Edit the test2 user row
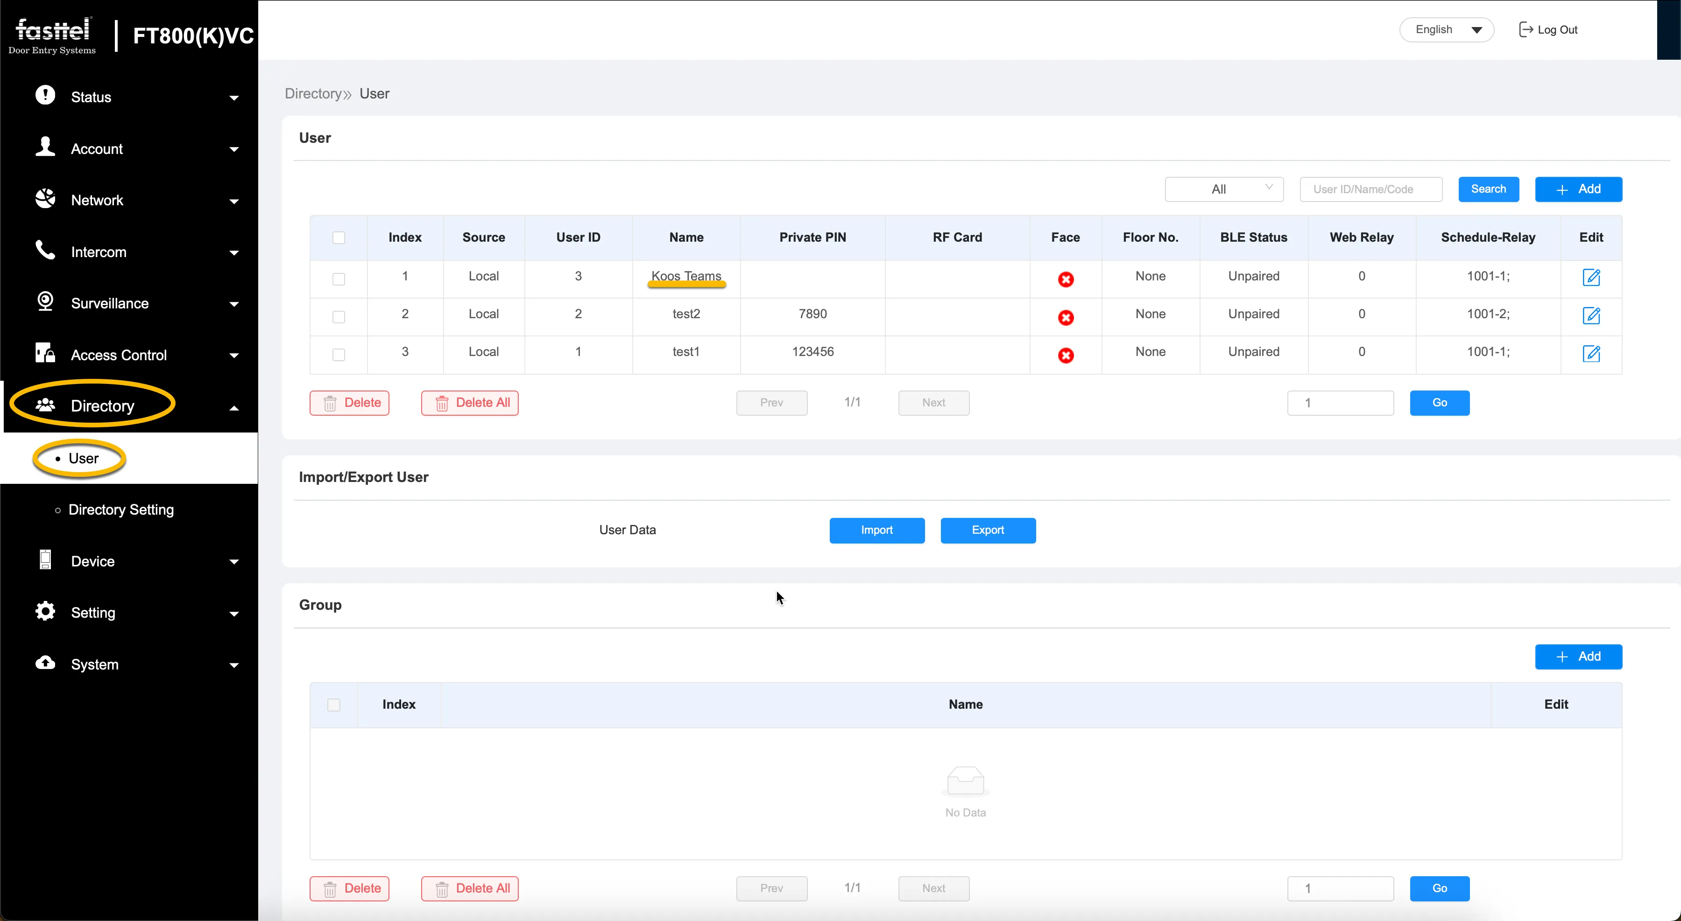The height and width of the screenshot is (921, 1681). pos(1591,315)
